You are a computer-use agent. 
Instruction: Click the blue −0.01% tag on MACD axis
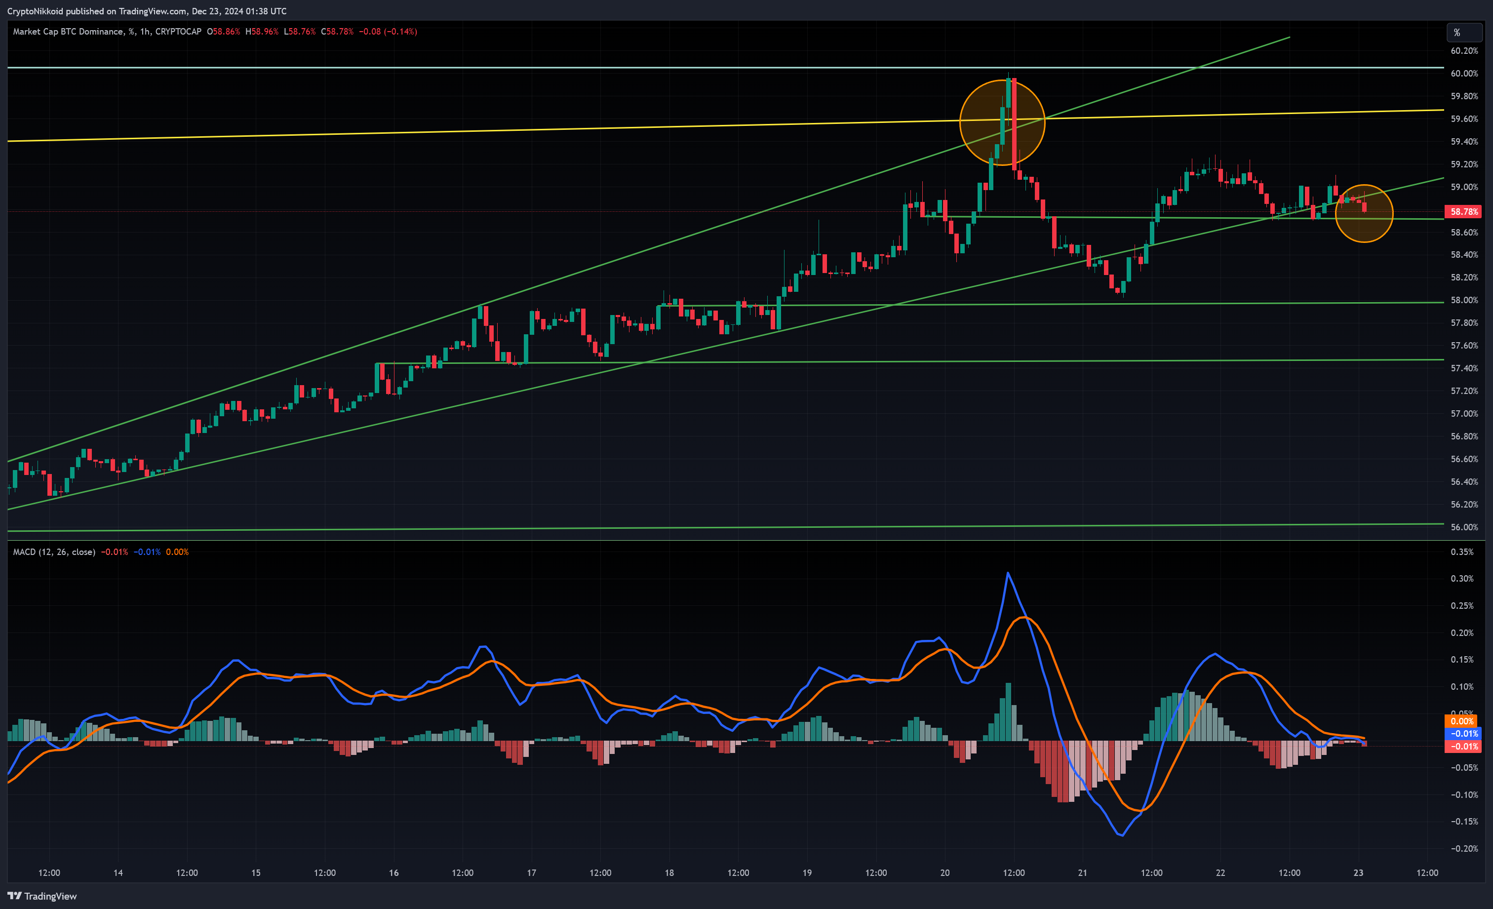click(1463, 734)
